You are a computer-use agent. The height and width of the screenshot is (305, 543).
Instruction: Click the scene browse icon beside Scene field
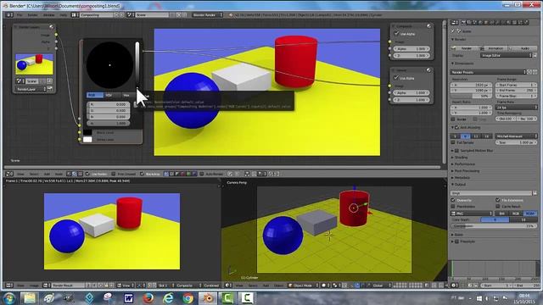pos(130,15)
